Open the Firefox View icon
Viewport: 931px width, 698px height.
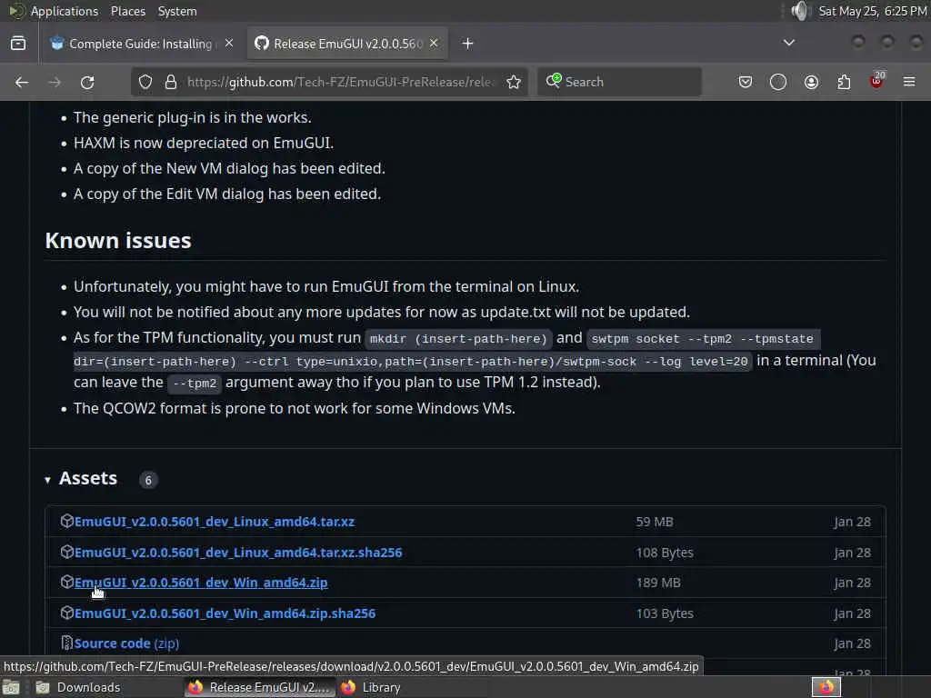[18, 44]
